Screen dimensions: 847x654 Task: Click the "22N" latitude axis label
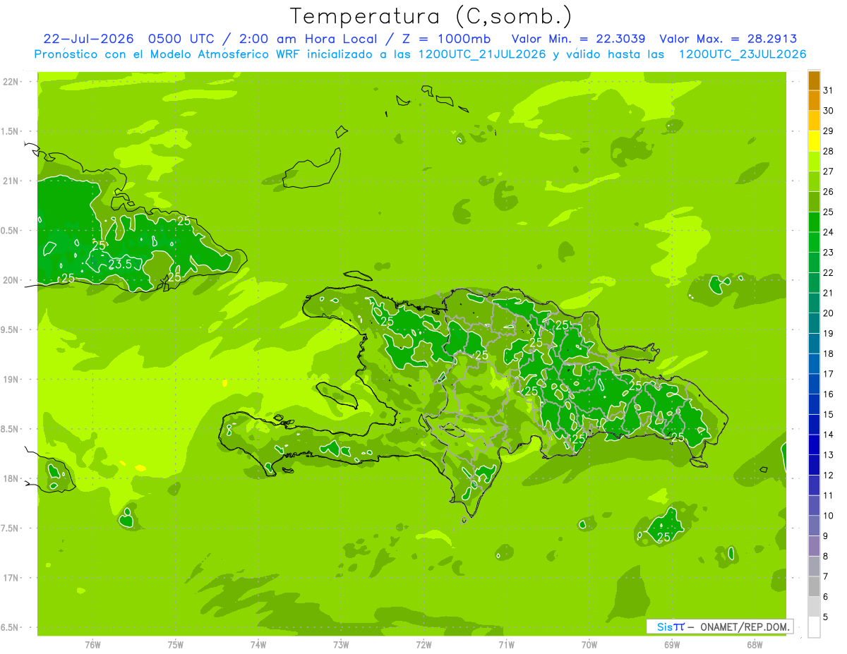[12, 81]
